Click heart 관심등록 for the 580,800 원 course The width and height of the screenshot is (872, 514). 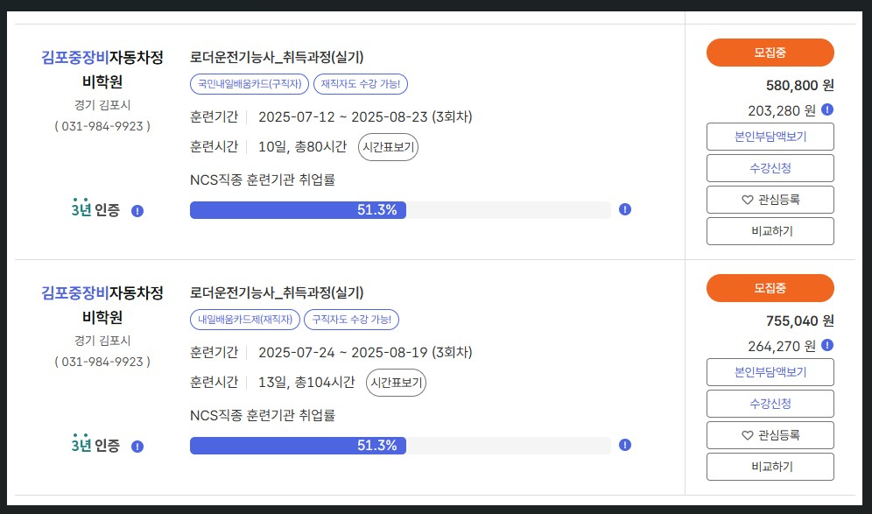[770, 200]
